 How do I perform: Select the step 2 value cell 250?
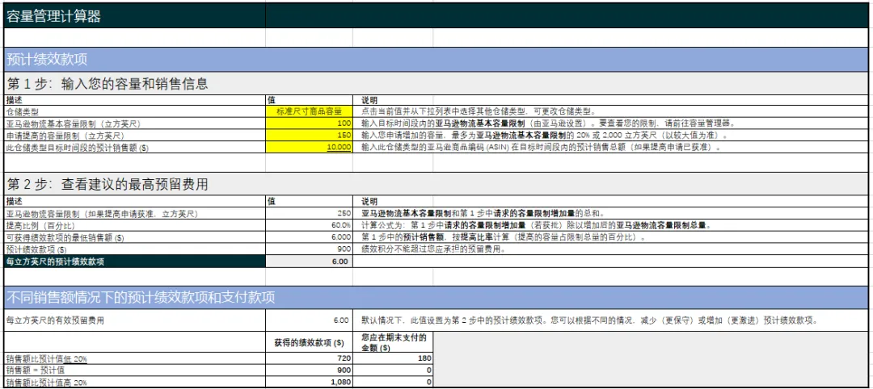[x=309, y=213]
